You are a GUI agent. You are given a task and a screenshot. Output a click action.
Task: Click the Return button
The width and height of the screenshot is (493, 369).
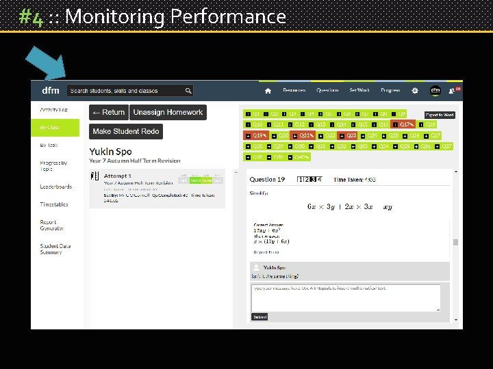click(x=109, y=112)
